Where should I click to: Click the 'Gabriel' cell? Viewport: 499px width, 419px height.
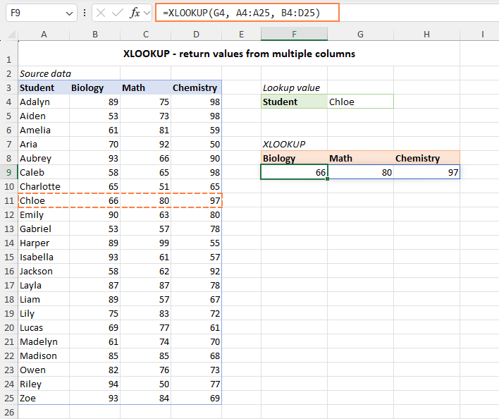click(x=44, y=229)
